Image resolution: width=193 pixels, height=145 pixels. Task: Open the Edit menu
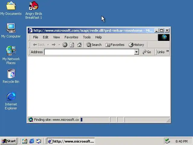[46, 37]
